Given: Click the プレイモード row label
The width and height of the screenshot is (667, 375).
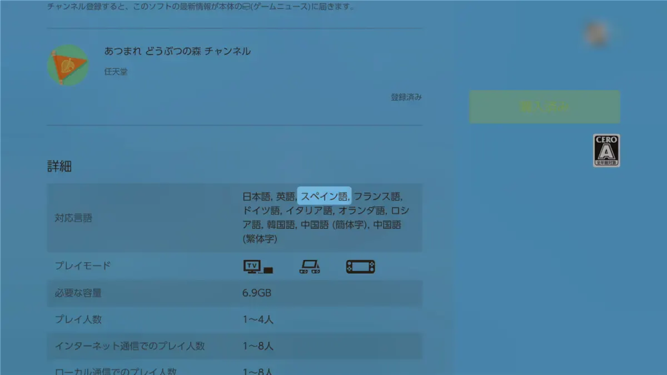Looking at the screenshot, I should pyautogui.click(x=83, y=266).
